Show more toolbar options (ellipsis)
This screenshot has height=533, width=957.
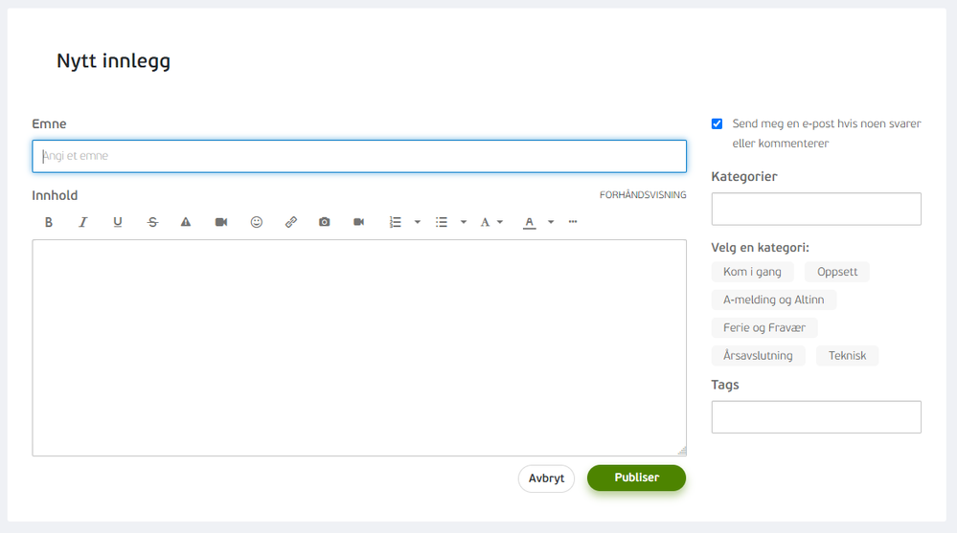pos(573,222)
